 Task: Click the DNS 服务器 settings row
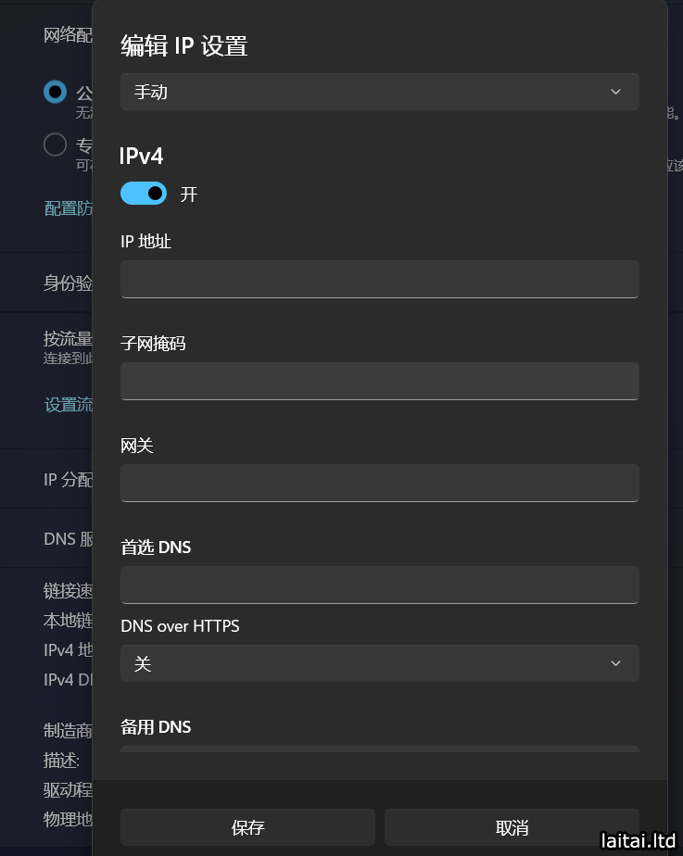coord(65,537)
